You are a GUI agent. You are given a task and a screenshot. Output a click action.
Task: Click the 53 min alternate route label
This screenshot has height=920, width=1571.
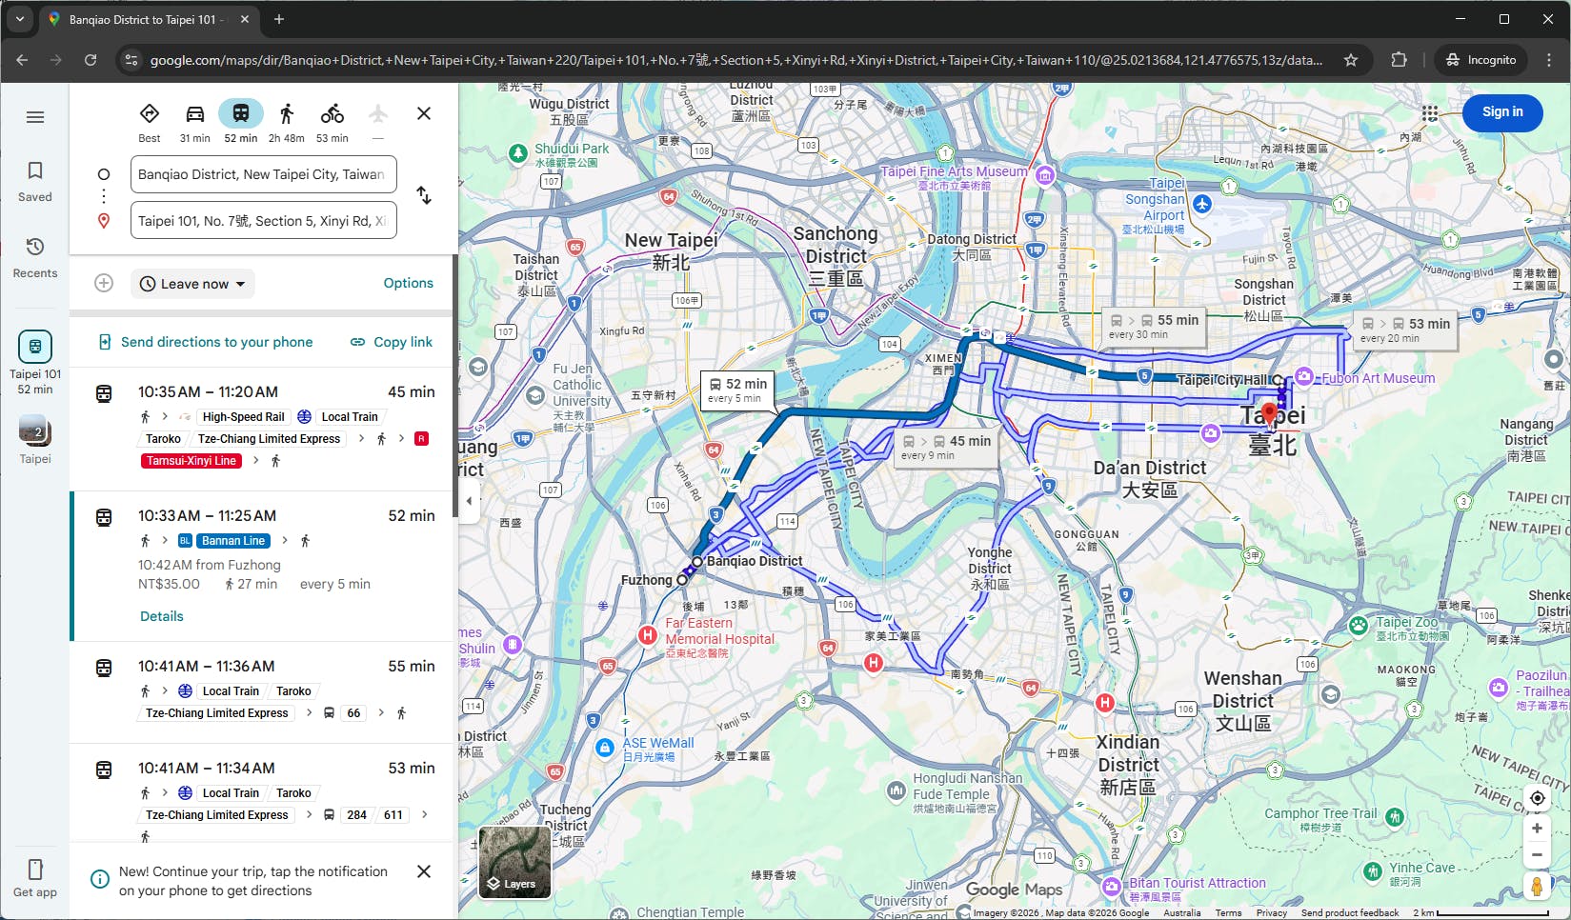click(x=1404, y=330)
